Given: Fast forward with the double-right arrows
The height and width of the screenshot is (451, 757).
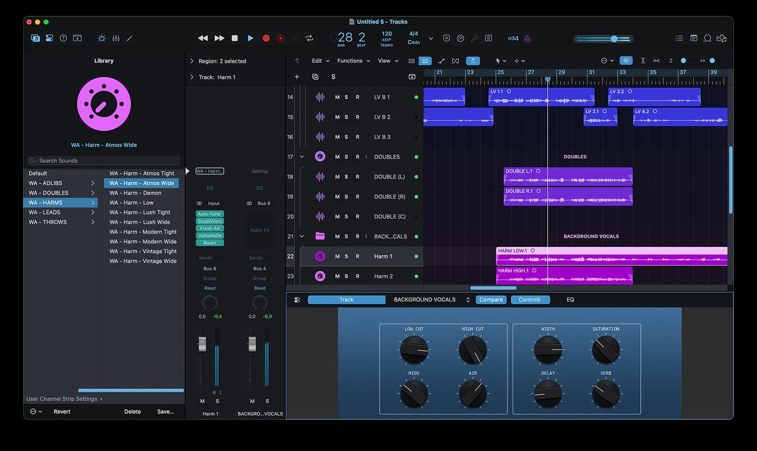Looking at the screenshot, I should [219, 38].
